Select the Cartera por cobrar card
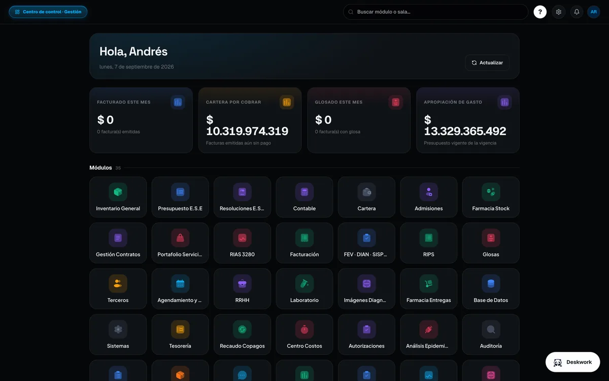 click(x=250, y=120)
